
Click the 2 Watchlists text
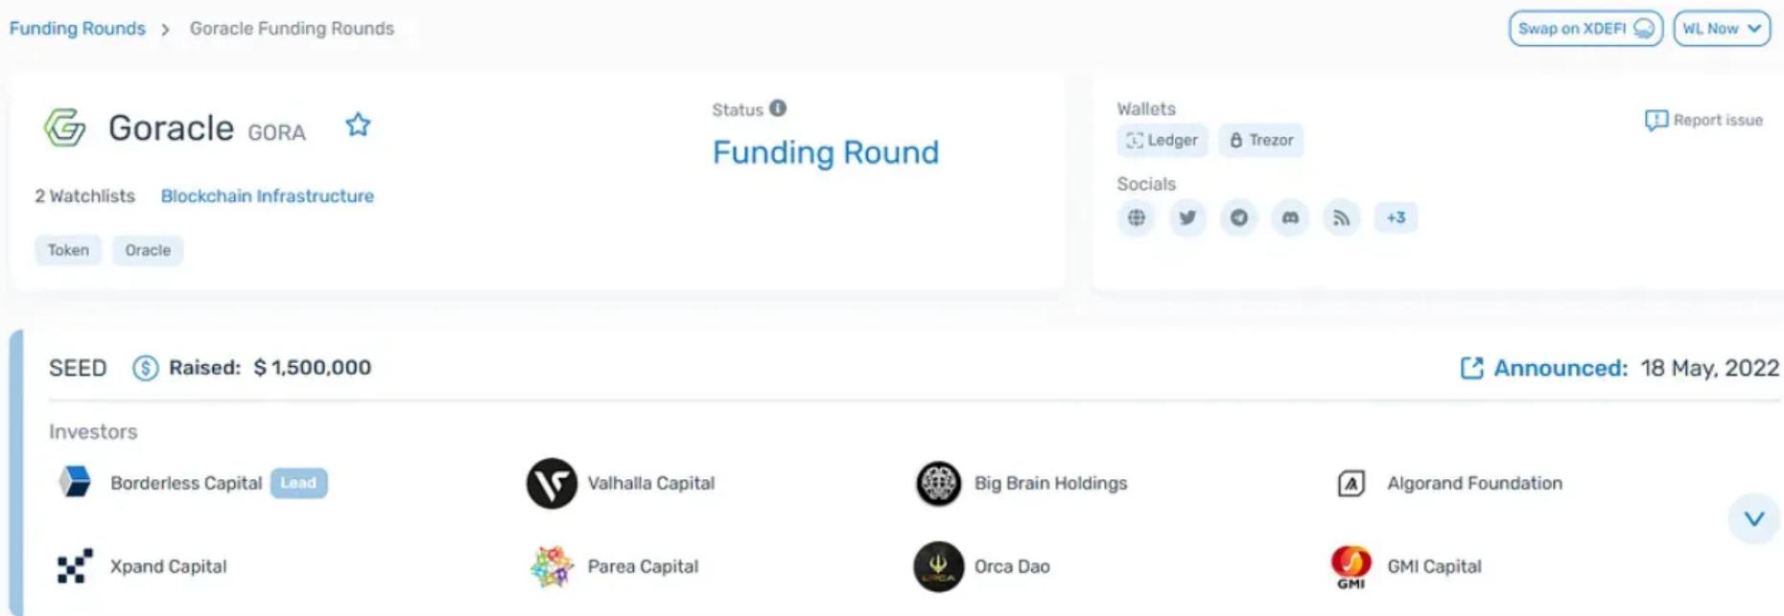click(x=85, y=195)
